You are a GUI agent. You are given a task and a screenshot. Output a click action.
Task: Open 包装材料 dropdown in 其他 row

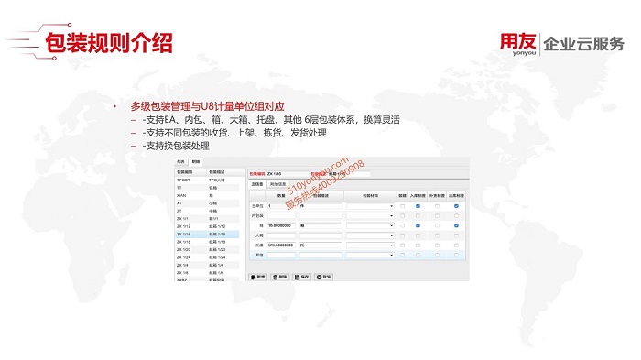point(370,255)
